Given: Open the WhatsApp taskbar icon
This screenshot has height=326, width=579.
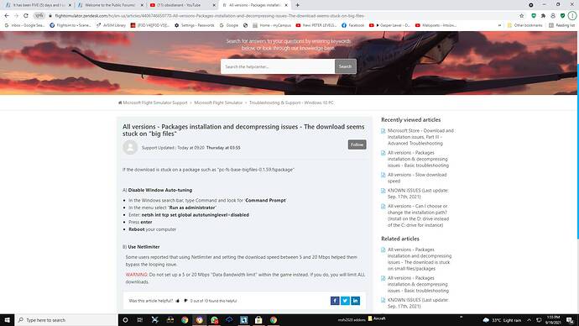Looking at the screenshot, I should point(214,320).
